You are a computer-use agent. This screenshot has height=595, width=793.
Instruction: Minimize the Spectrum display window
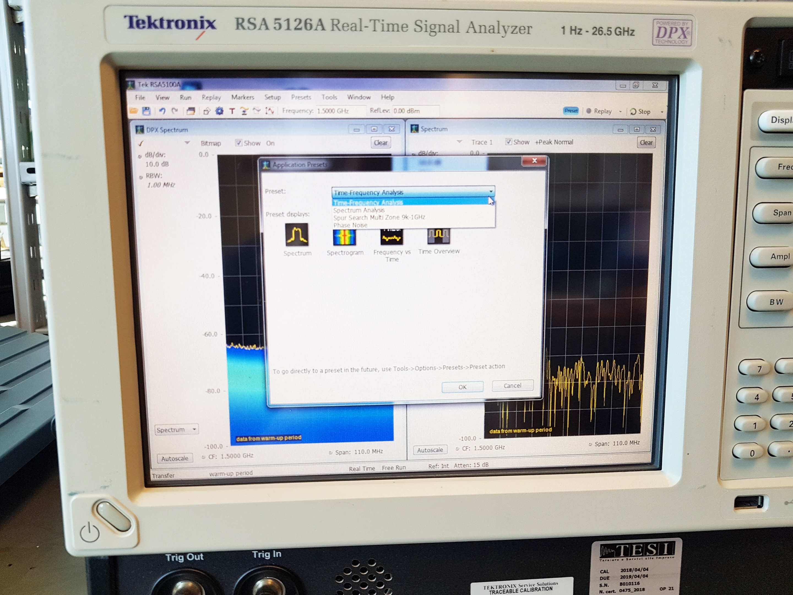click(620, 129)
